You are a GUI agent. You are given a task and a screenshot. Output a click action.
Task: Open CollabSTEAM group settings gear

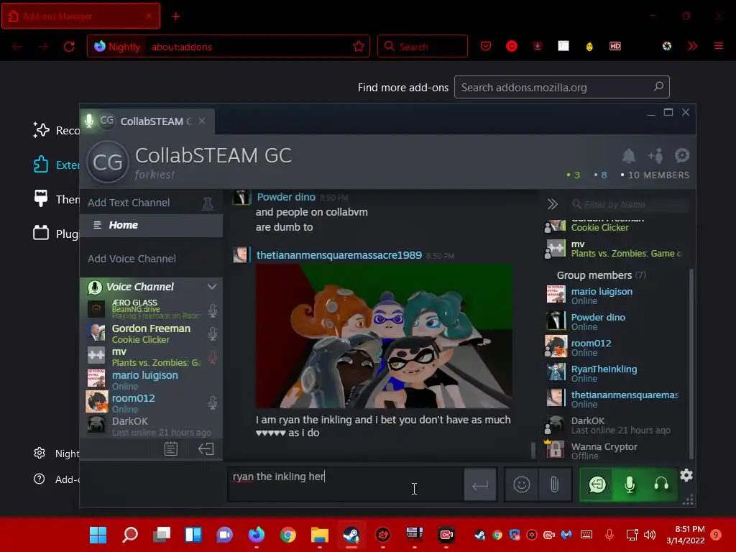click(x=681, y=155)
